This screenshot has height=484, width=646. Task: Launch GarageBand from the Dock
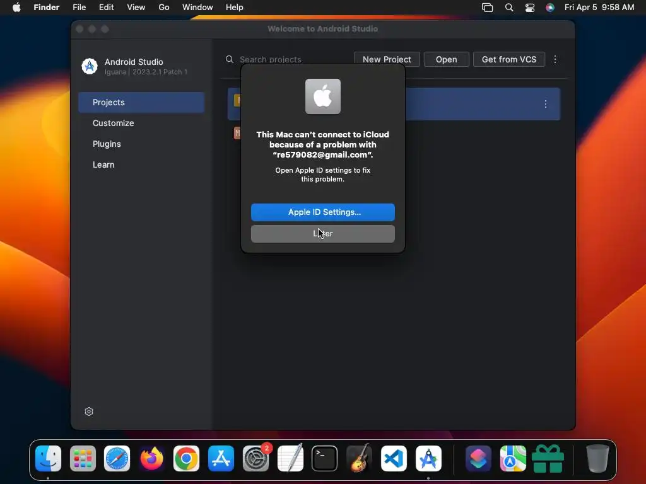359,459
